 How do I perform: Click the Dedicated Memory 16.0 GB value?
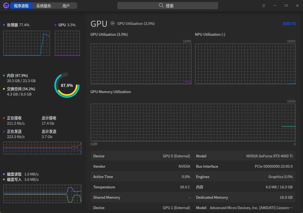click(x=286, y=198)
